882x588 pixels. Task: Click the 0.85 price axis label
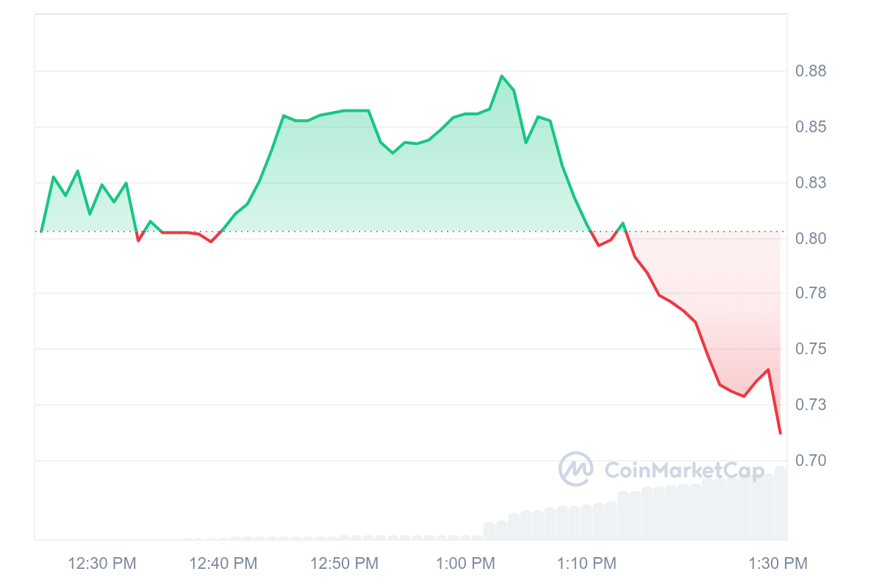click(811, 127)
